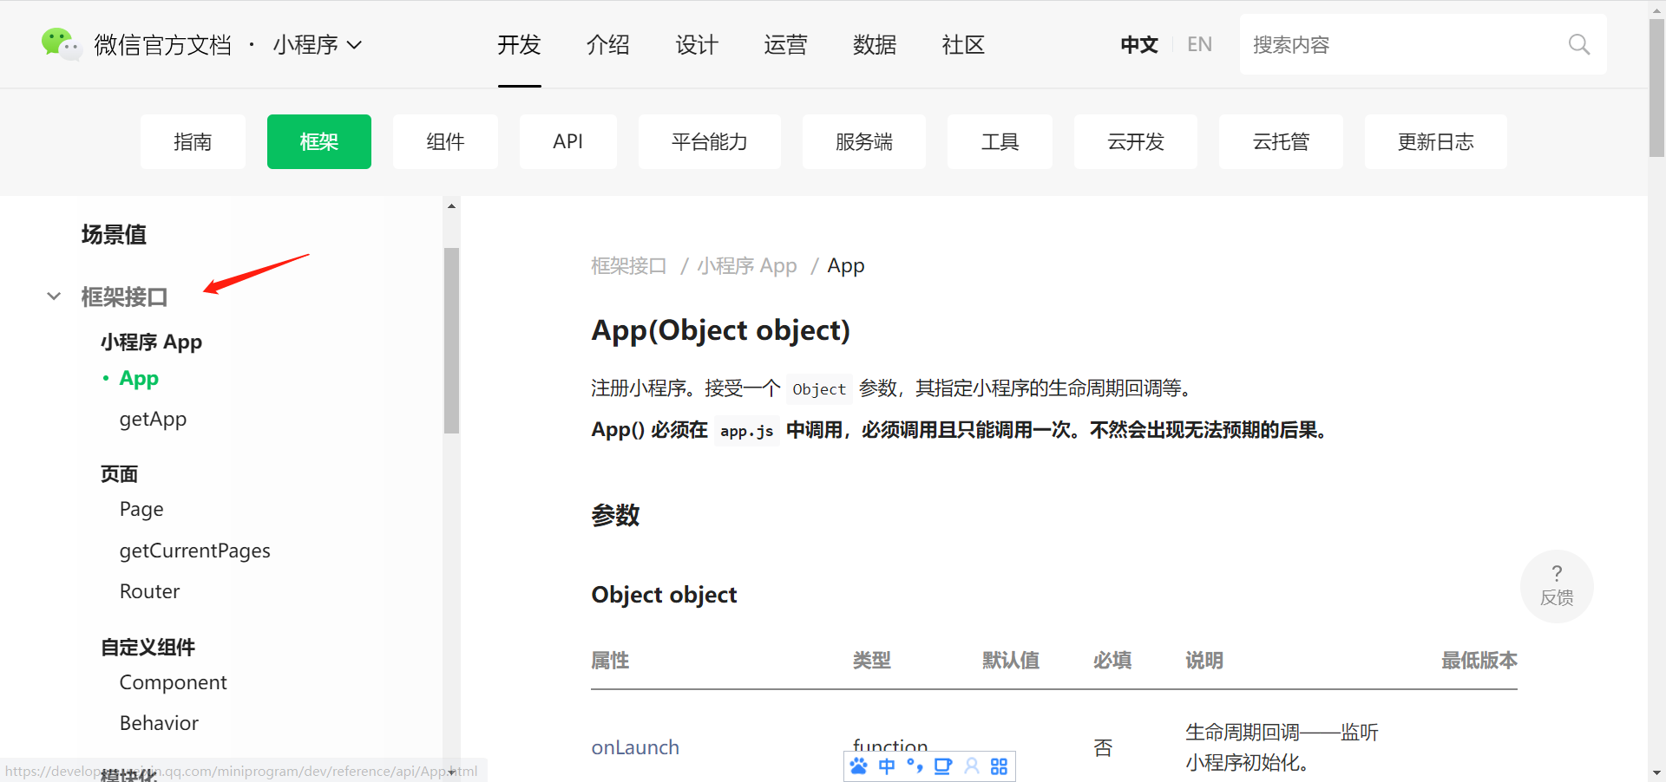Image resolution: width=1666 pixels, height=782 pixels.
Task: Open the getApp sidebar link
Action: click(153, 419)
